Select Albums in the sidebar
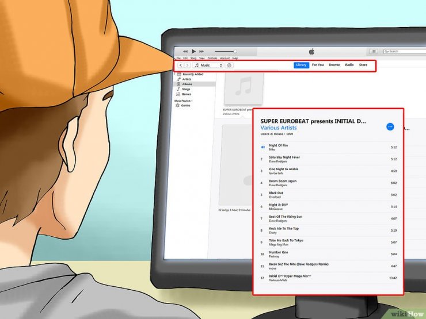426x319 pixels. pos(195,84)
